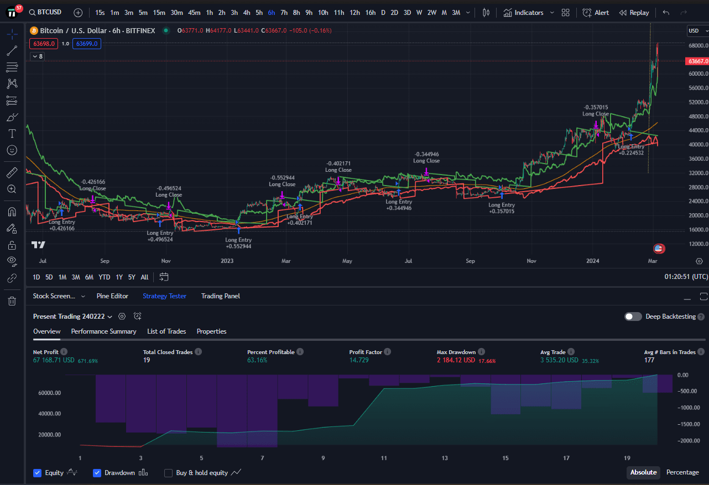Start bar Replay mode
The height and width of the screenshot is (485, 709).
coord(634,12)
